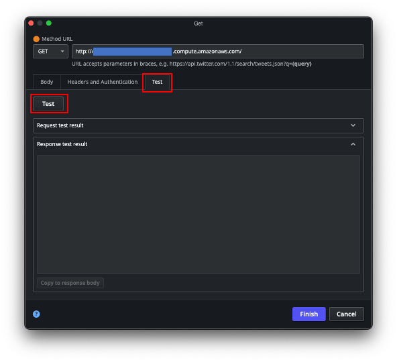Click the Response test result header label
397x362 pixels.
[62, 144]
